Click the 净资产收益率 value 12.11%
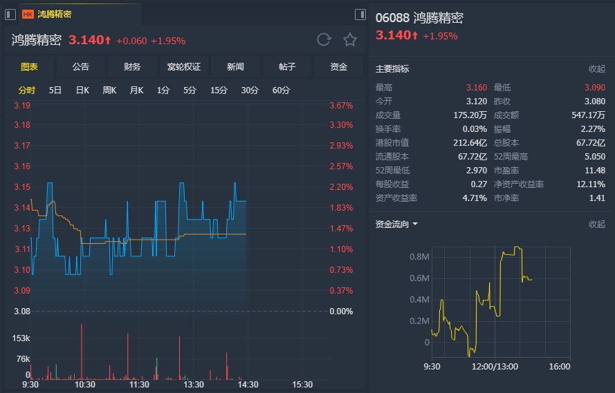 click(x=591, y=184)
